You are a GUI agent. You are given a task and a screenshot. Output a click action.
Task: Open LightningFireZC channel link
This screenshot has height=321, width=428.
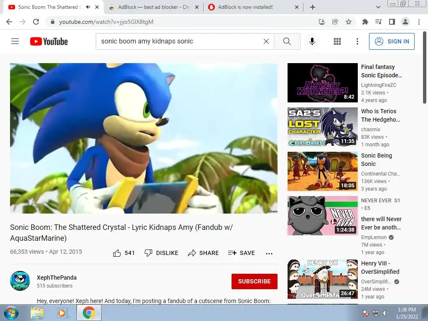[379, 85]
